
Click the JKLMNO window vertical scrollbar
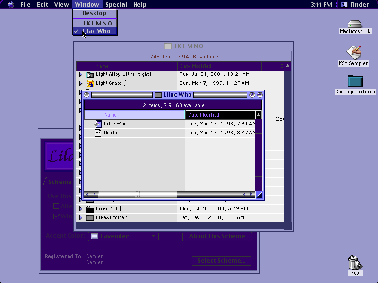pyautogui.click(x=288, y=146)
